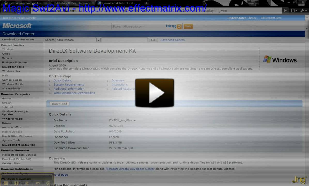Open Download Center FAQ link

coord(17,159)
